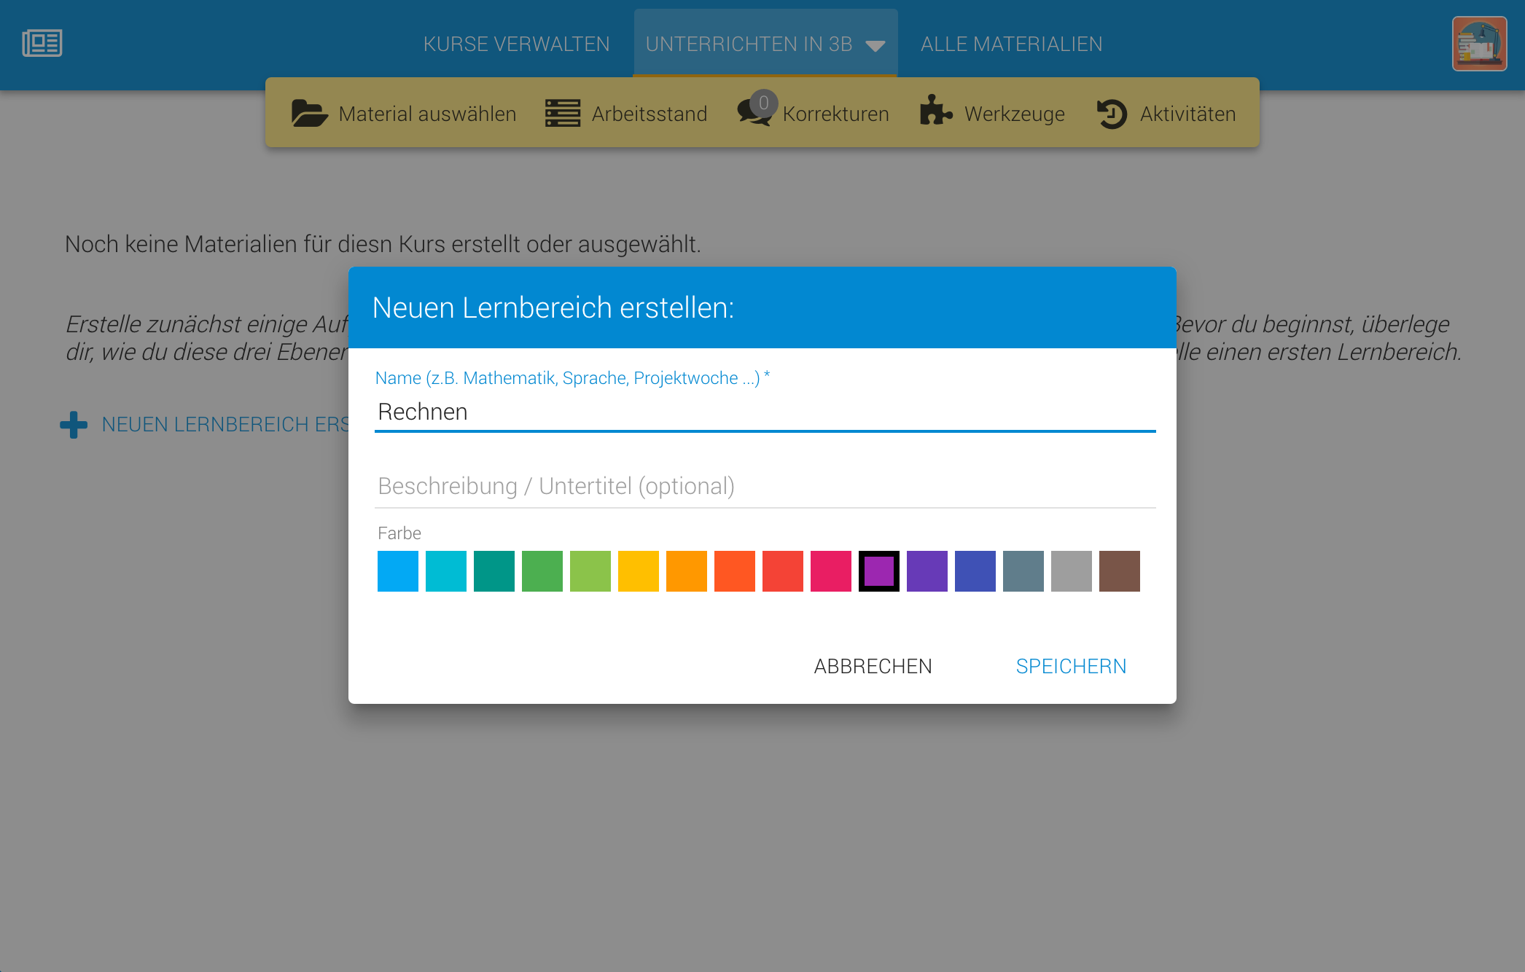This screenshot has height=972, width=1525.
Task: Choose the yellow color swatch
Action: [x=639, y=571]
